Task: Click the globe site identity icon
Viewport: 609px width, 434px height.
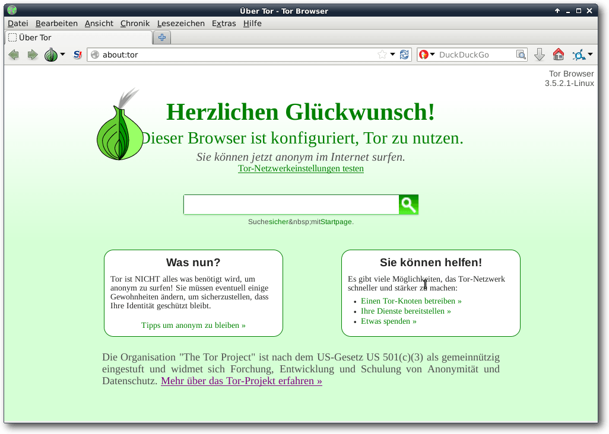Action: point(95,55)
